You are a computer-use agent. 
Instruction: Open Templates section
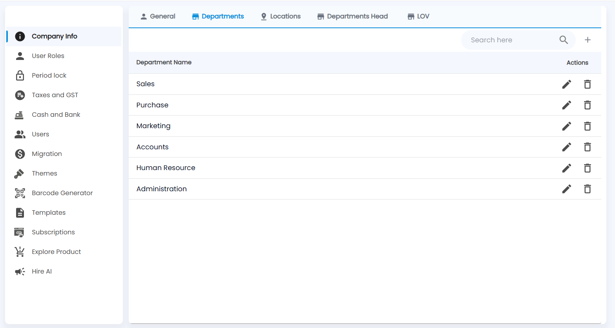64,213
